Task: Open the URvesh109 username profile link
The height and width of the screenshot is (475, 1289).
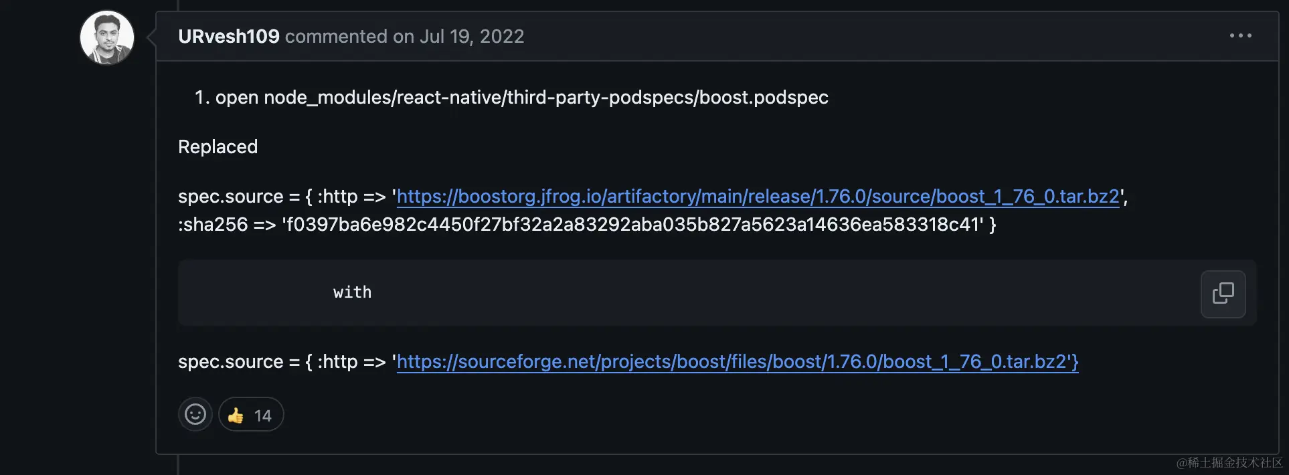Action: point(229,37)
